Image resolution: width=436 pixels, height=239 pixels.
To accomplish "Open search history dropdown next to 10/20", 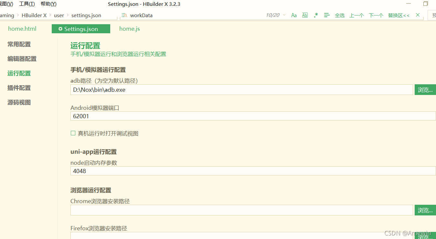I will tap(284, 15).
